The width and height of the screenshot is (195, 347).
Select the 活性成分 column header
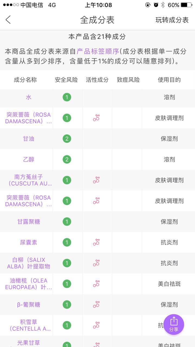[97, 80]
